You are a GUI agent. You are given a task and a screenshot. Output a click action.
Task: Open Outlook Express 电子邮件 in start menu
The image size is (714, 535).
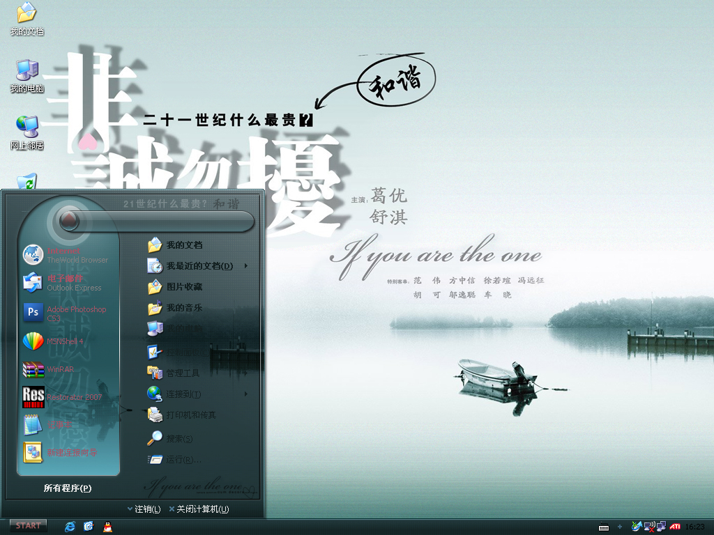(62, 283)
